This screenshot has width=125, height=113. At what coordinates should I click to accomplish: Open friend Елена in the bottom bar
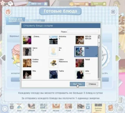(x=81, y=107)
